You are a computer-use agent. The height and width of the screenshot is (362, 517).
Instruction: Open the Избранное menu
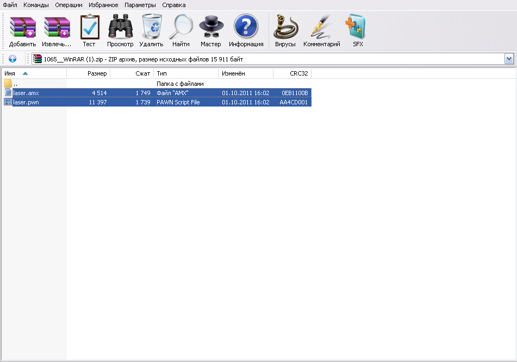(103, 5)
